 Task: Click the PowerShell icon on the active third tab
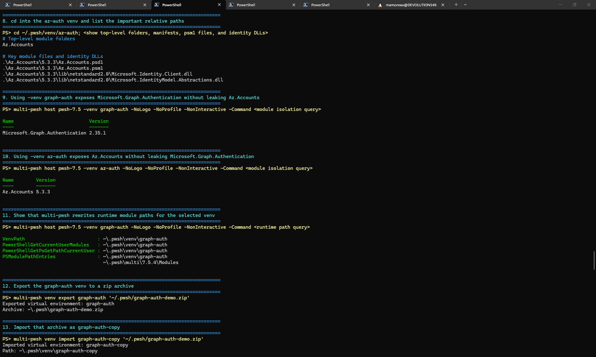click(156, 4)
